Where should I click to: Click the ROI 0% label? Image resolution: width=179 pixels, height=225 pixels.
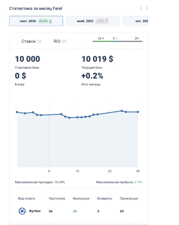60,41
